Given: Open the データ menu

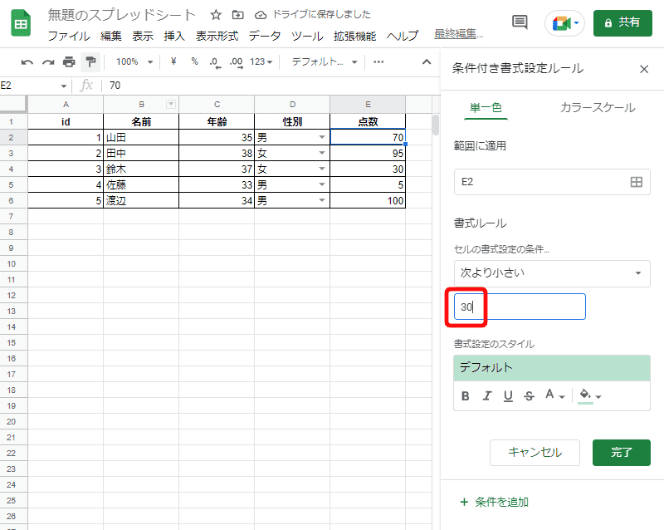Looking at the screenshot, I should pyautogui.click(x=265, y=37).
